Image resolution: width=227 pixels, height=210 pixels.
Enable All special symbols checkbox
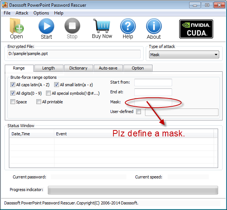[48, 93]
